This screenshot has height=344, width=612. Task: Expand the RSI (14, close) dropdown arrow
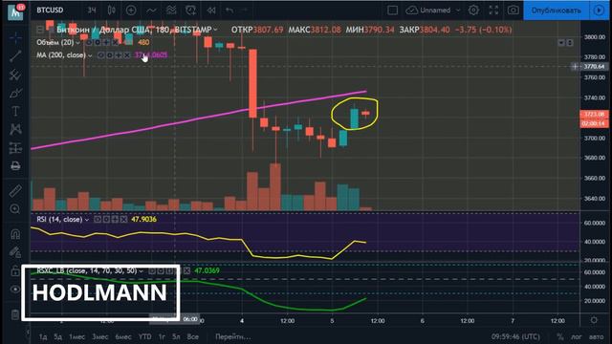(x=87, y=220)
